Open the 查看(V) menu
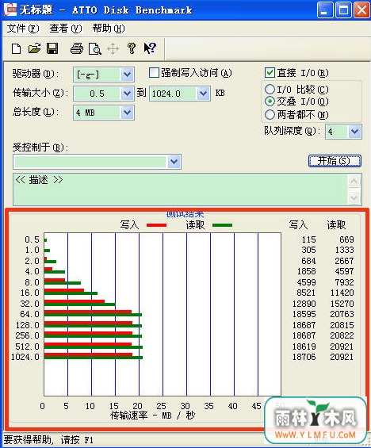This screenshot has width=371, height=448. point(66,29)
